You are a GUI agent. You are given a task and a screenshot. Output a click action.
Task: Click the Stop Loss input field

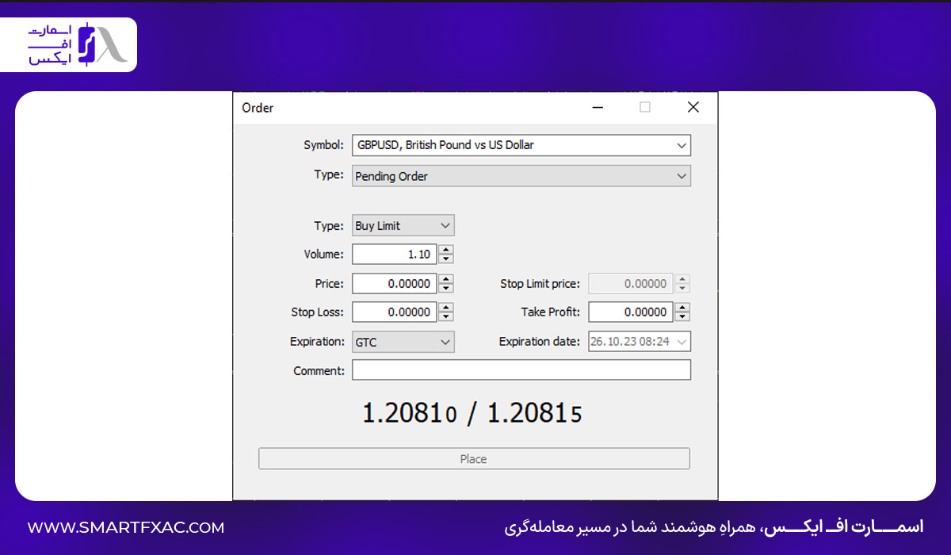pos(394,312)
